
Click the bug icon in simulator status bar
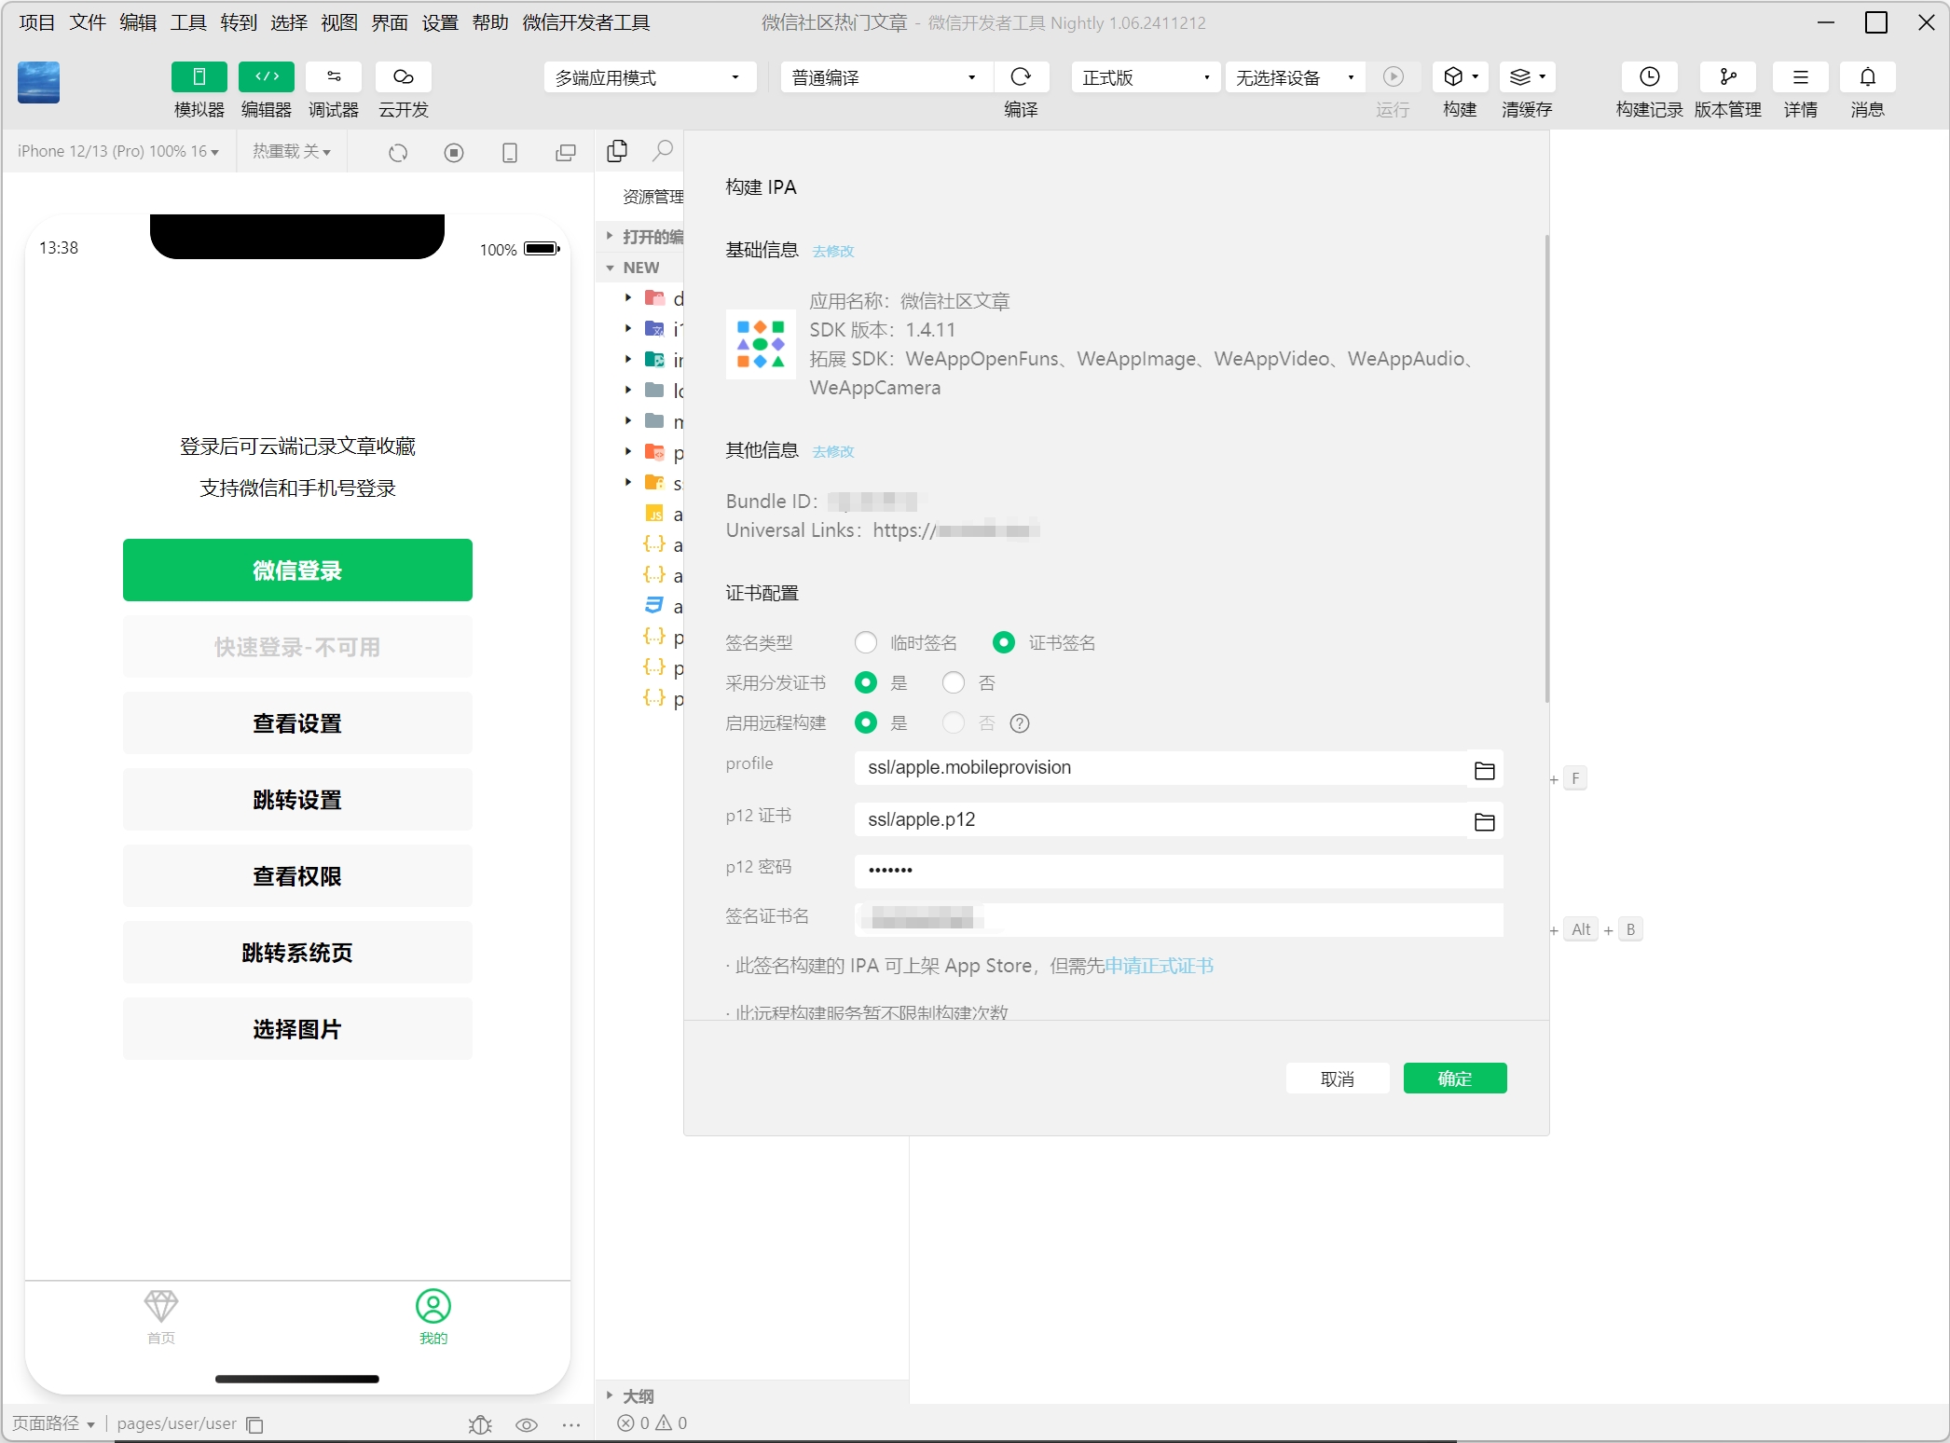pos(480,1424)
